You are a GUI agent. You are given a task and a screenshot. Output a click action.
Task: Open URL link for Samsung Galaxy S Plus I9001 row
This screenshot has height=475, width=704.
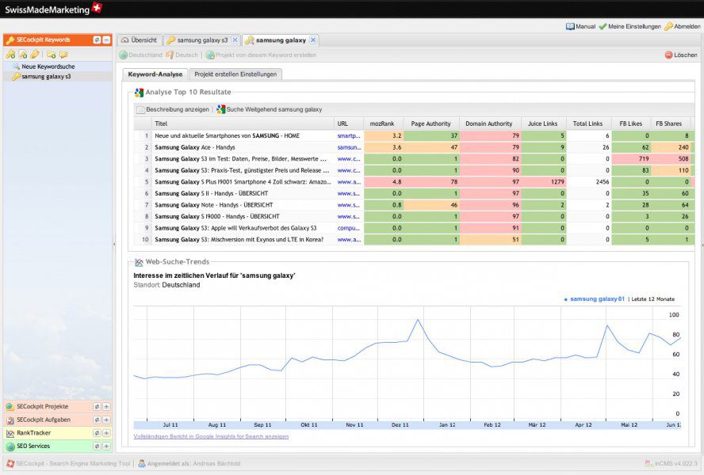[x=349, y=182]
